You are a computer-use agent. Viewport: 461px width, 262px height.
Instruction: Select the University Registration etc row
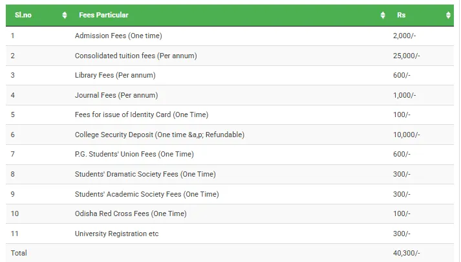pos(116,234)
